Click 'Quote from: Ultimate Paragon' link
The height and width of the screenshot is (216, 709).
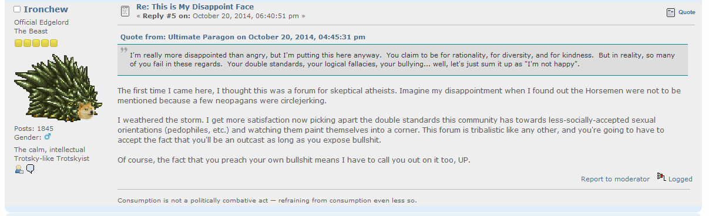[x=243, y=36]
